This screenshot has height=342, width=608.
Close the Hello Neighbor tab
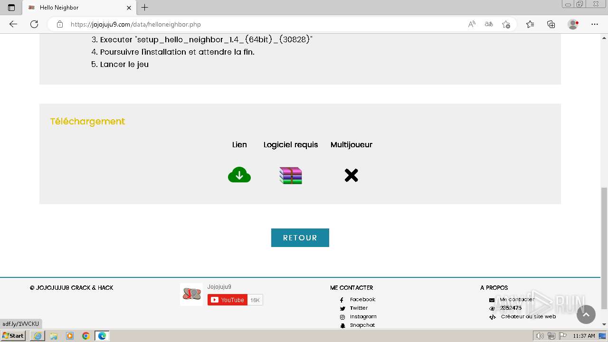coord(129,8)
